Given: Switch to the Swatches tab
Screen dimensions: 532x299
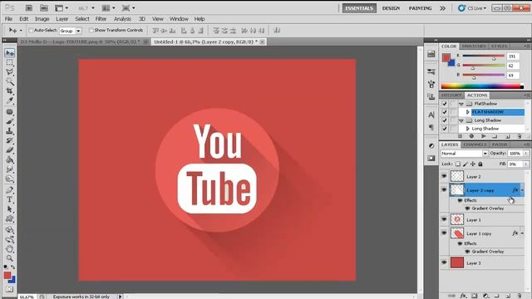Looking at the screenshot, I should coord(474,47).
